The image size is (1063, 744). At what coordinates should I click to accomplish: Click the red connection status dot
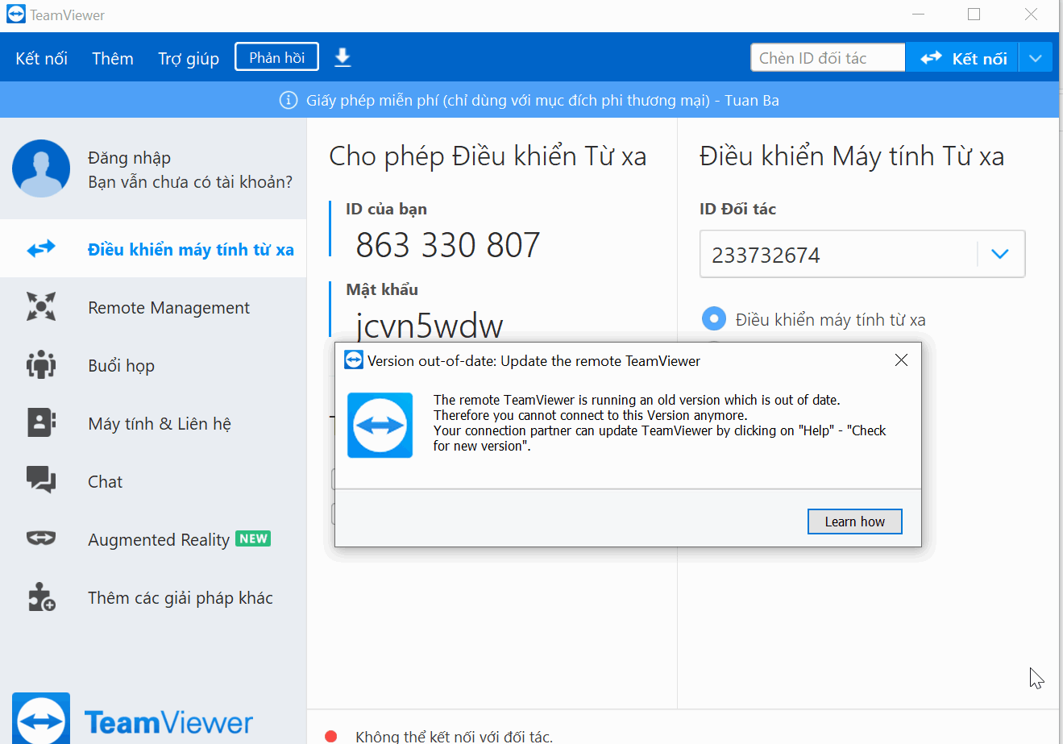click(x=330, y=736)
